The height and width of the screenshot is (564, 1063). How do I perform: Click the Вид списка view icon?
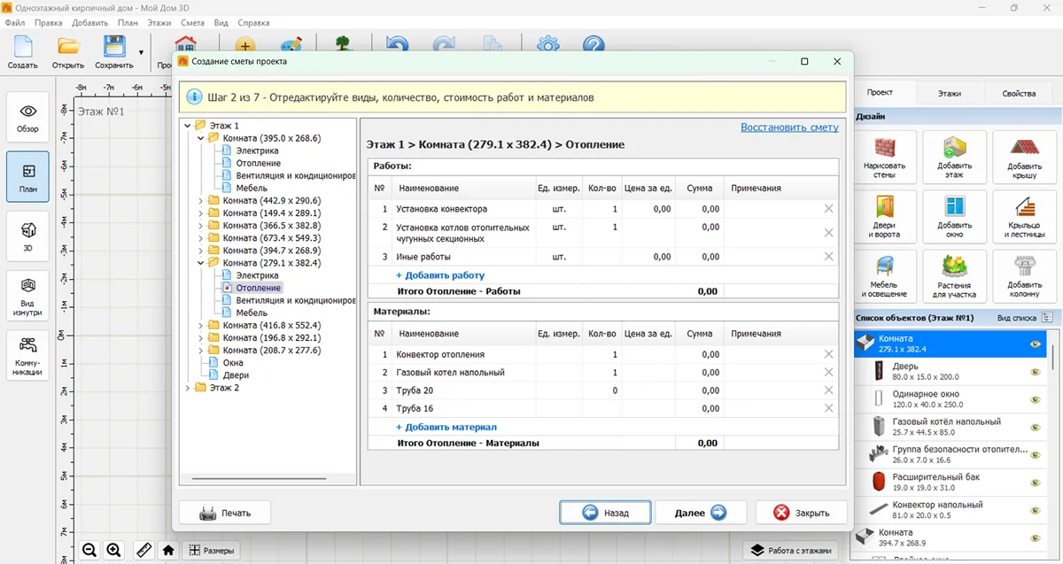click(1048, 318)
